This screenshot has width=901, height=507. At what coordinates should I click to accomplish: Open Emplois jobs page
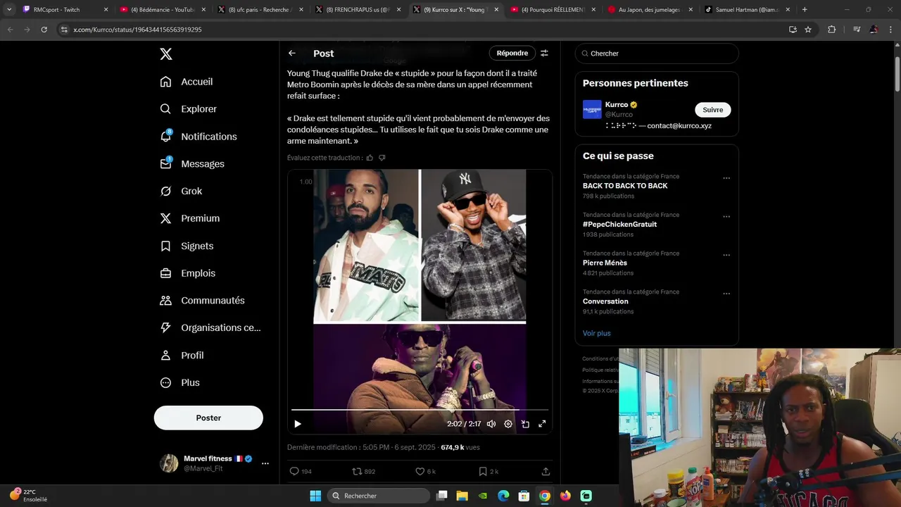point(188,273)
